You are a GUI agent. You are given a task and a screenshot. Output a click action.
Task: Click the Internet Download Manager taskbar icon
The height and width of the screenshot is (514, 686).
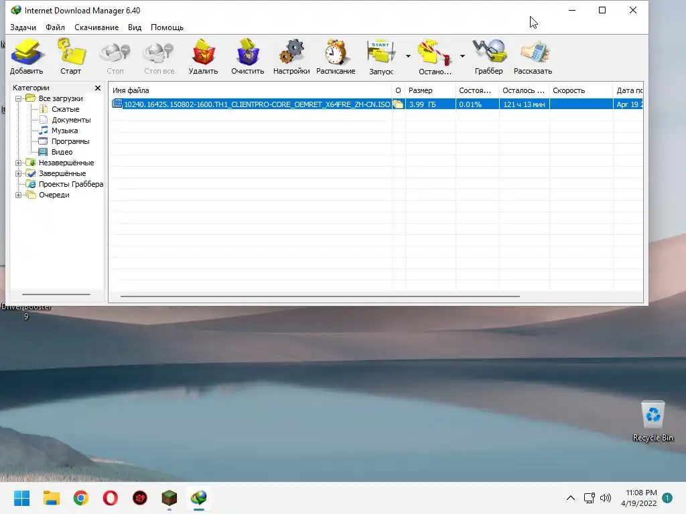199,498
